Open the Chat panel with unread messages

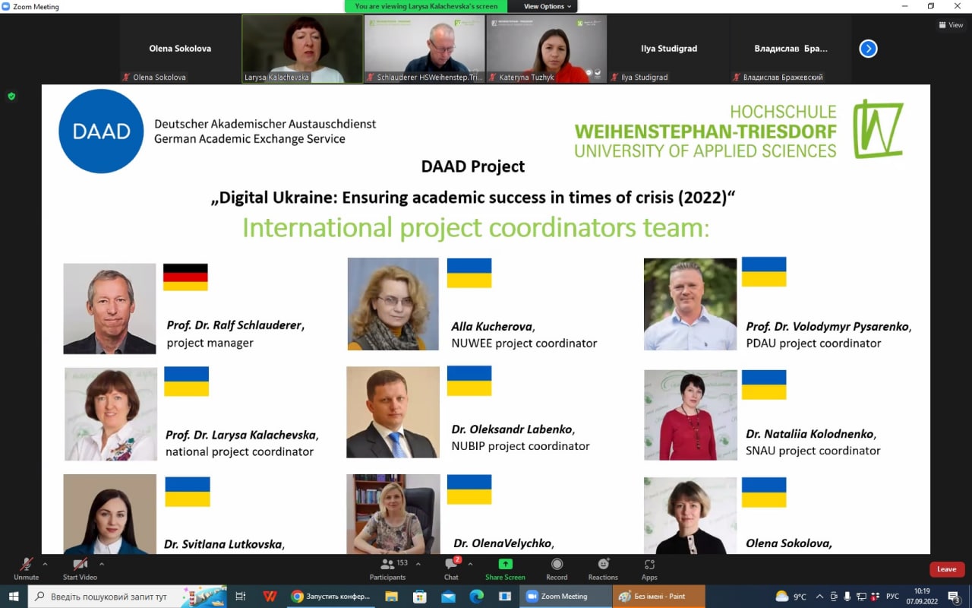[x=452, y=568]
